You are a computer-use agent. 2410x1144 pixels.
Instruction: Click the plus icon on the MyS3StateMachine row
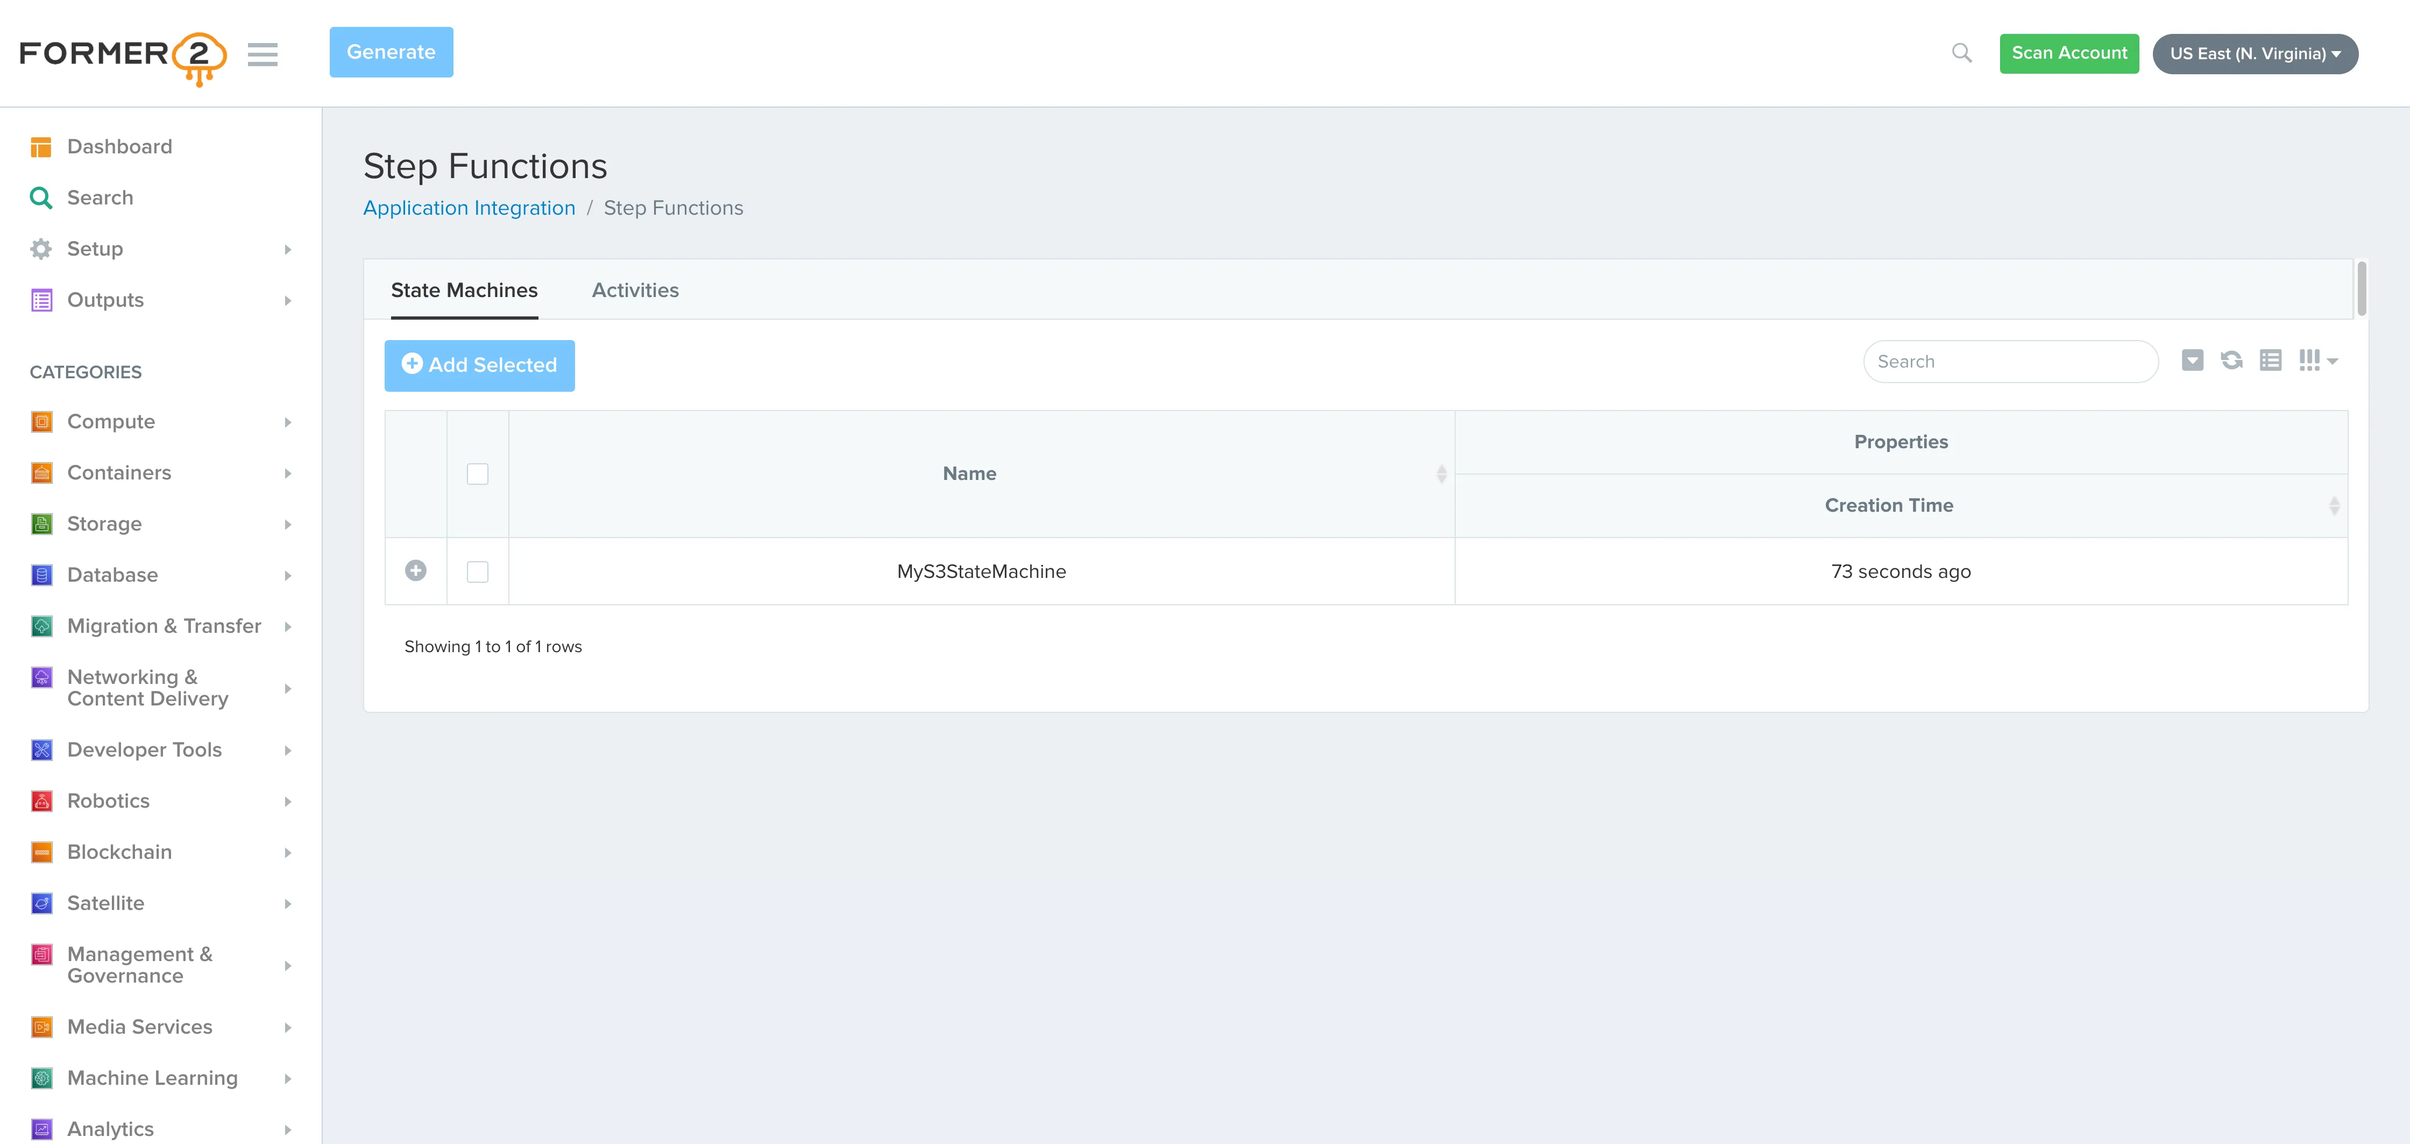tap(415, 570)
